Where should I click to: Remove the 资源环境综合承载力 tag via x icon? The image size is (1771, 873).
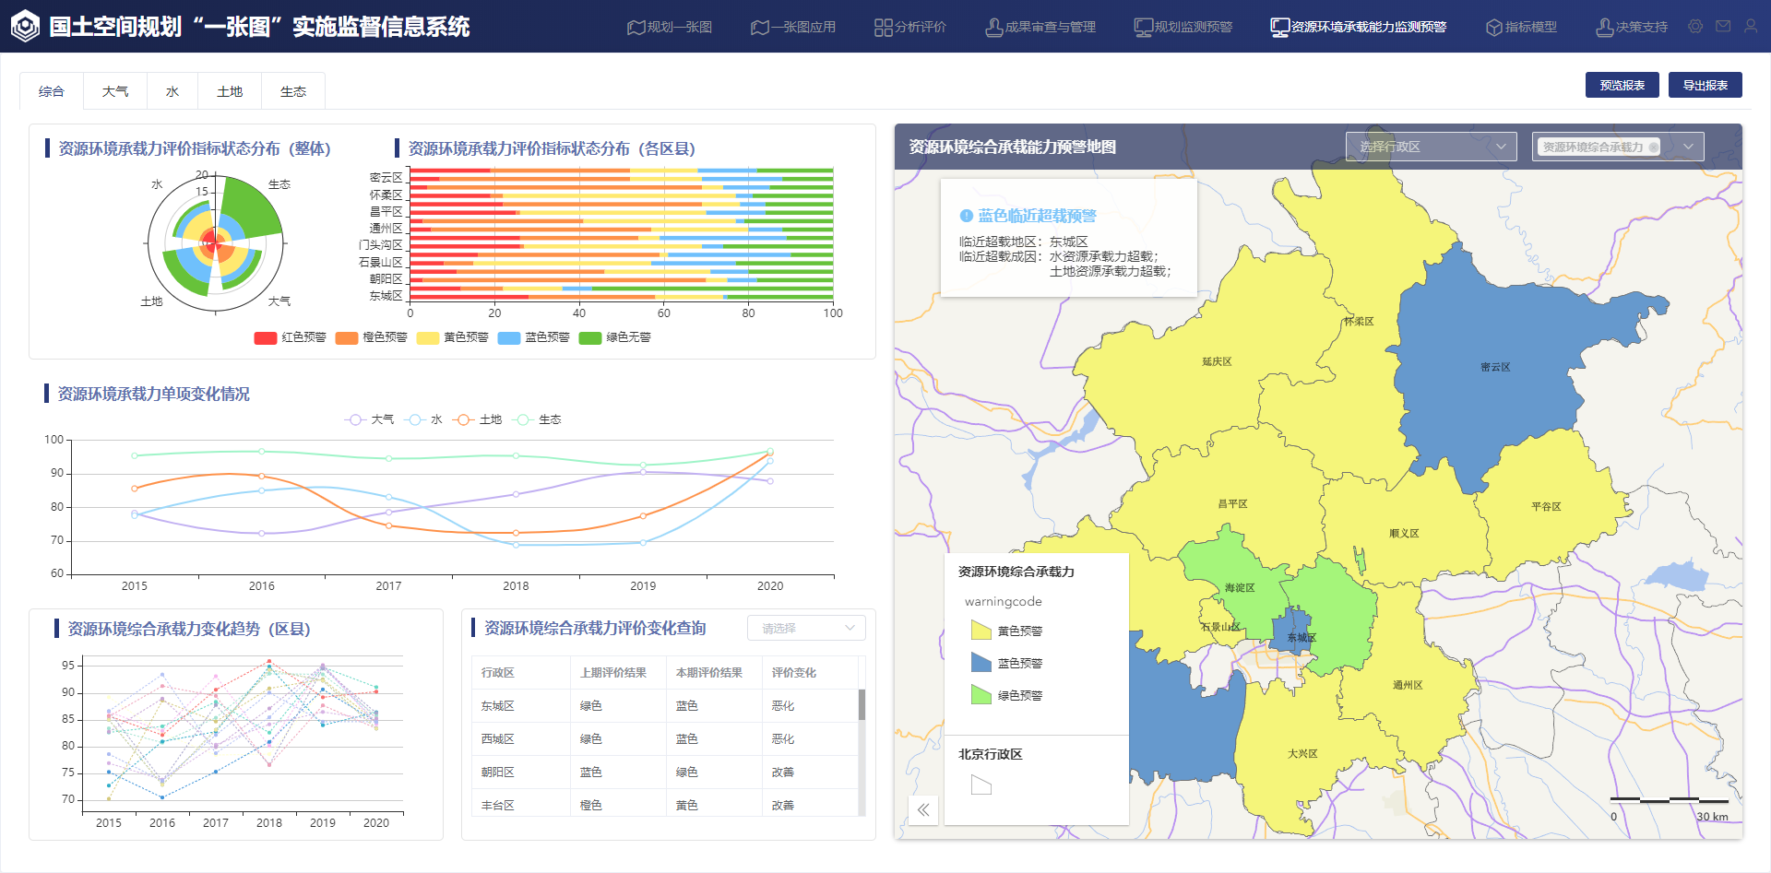1654,147
